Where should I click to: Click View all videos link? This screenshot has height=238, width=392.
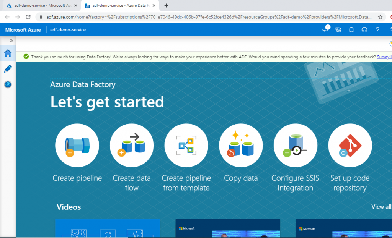pyautogui.click(x=381, y=207)
